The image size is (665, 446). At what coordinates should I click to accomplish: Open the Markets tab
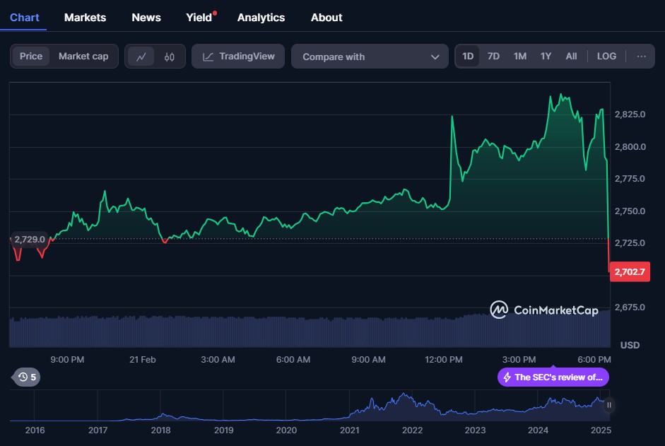click(x=85, y=17)
